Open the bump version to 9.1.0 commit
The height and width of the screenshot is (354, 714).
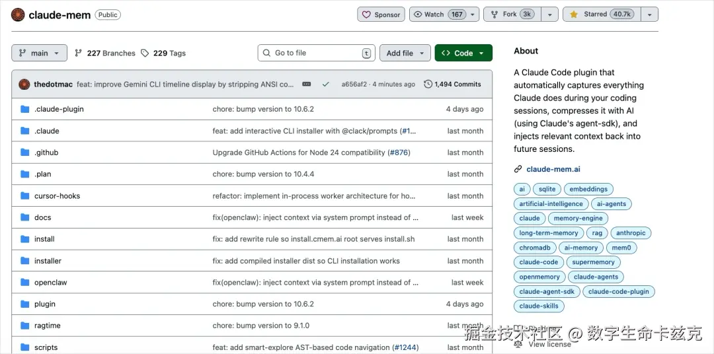click(261, 326)
